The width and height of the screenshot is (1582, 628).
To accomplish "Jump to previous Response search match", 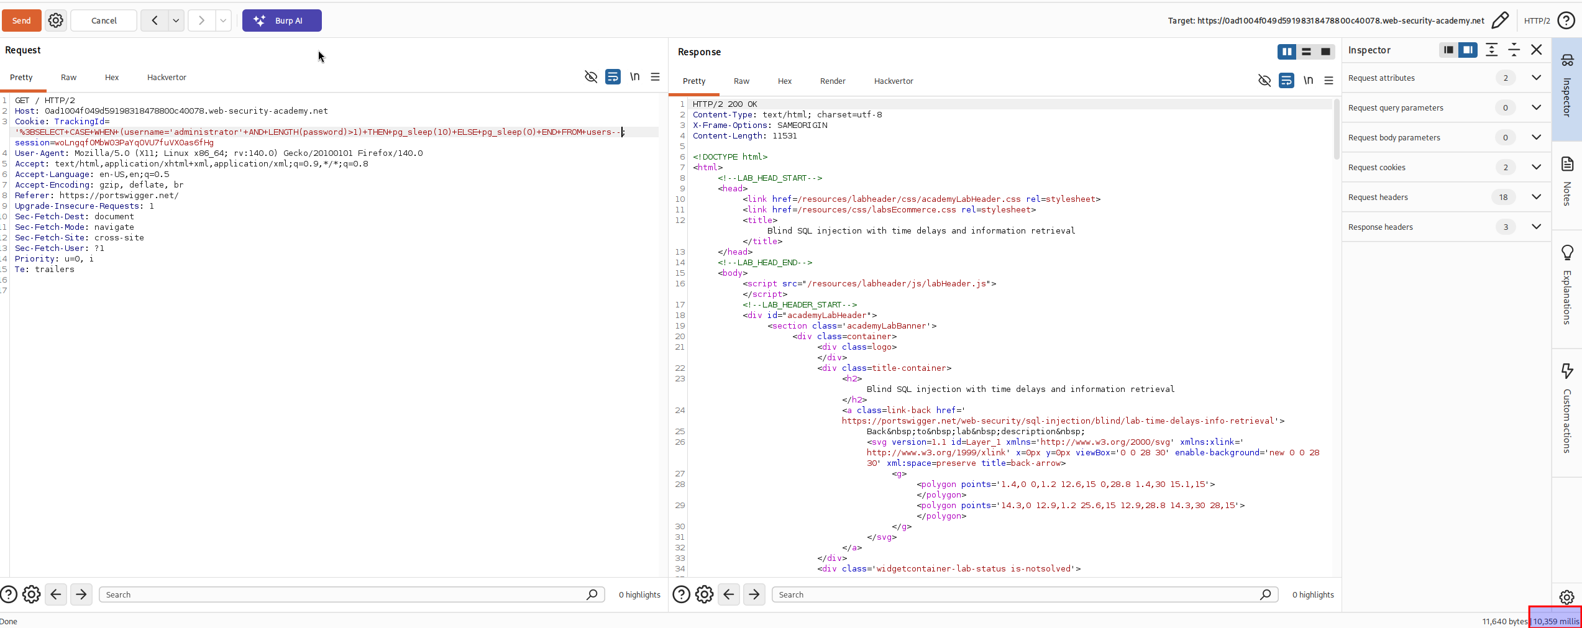I will pyautogui.click(x=729, y=595).
